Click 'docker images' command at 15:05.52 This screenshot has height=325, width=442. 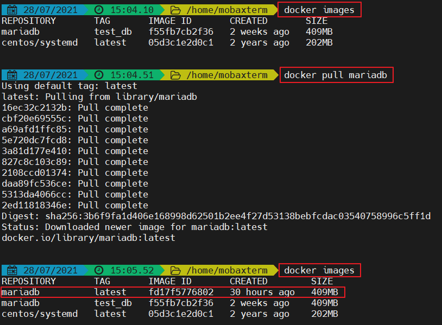coord(319,270)
